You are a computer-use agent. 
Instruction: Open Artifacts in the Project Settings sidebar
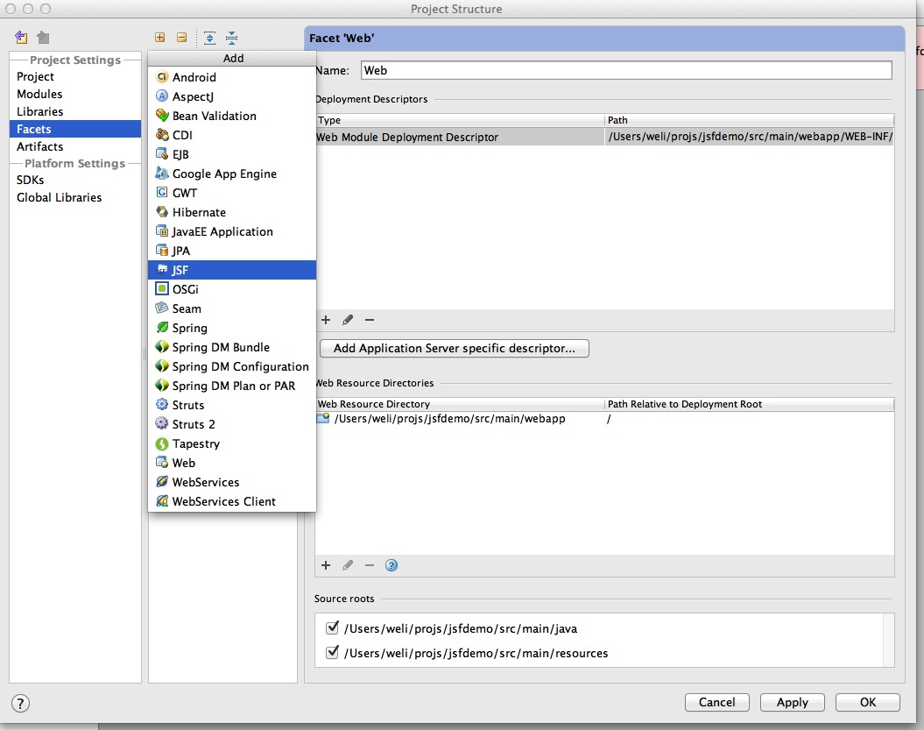[40, 146]
